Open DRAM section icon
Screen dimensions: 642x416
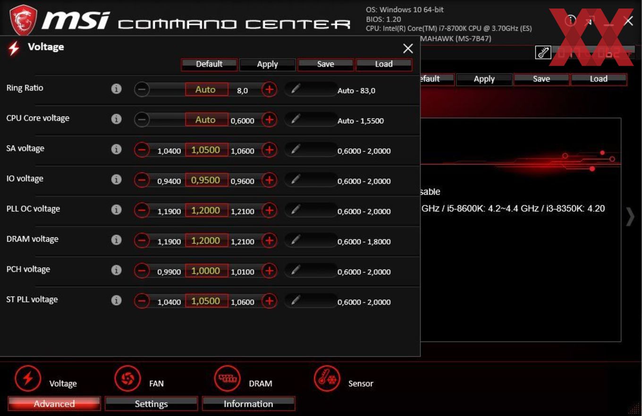point(228,378)
